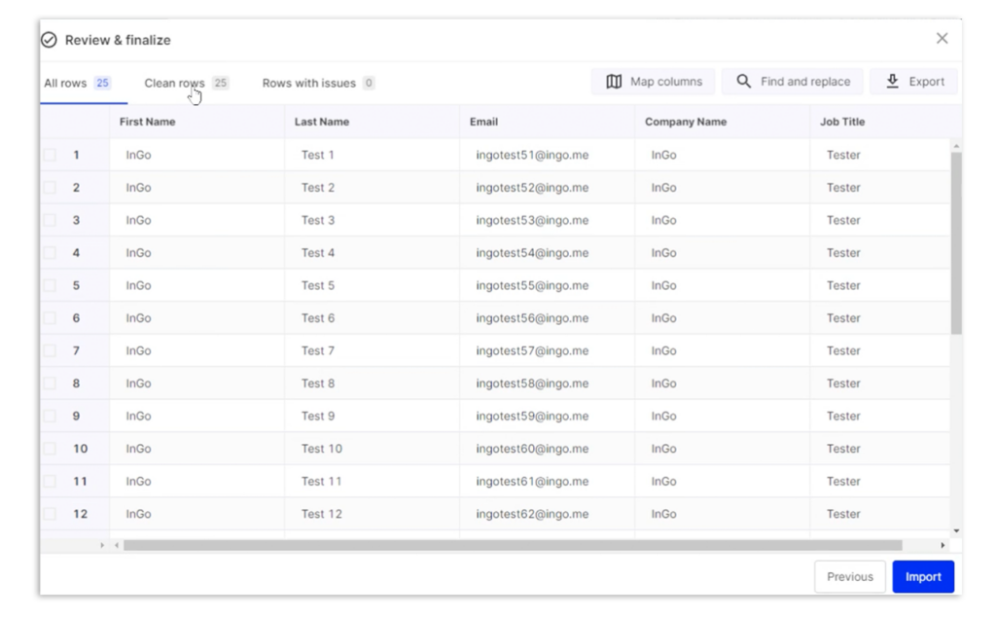The image size is (996, 618).
Task: Select row 3 checkbox
Action: tap(50, 220)
